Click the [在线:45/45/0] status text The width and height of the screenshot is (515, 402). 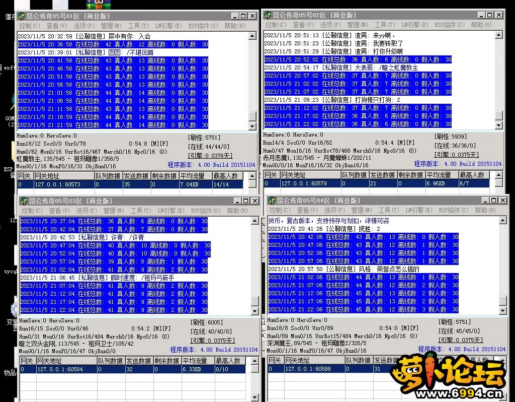[x=459, y=330]
